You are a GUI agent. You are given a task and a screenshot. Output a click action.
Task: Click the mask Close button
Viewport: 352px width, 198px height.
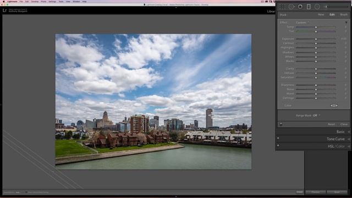[344, 124]
